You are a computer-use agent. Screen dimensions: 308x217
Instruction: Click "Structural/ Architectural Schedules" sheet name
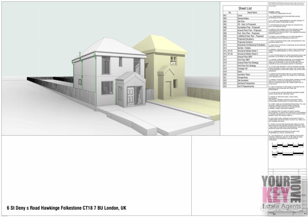251,45
